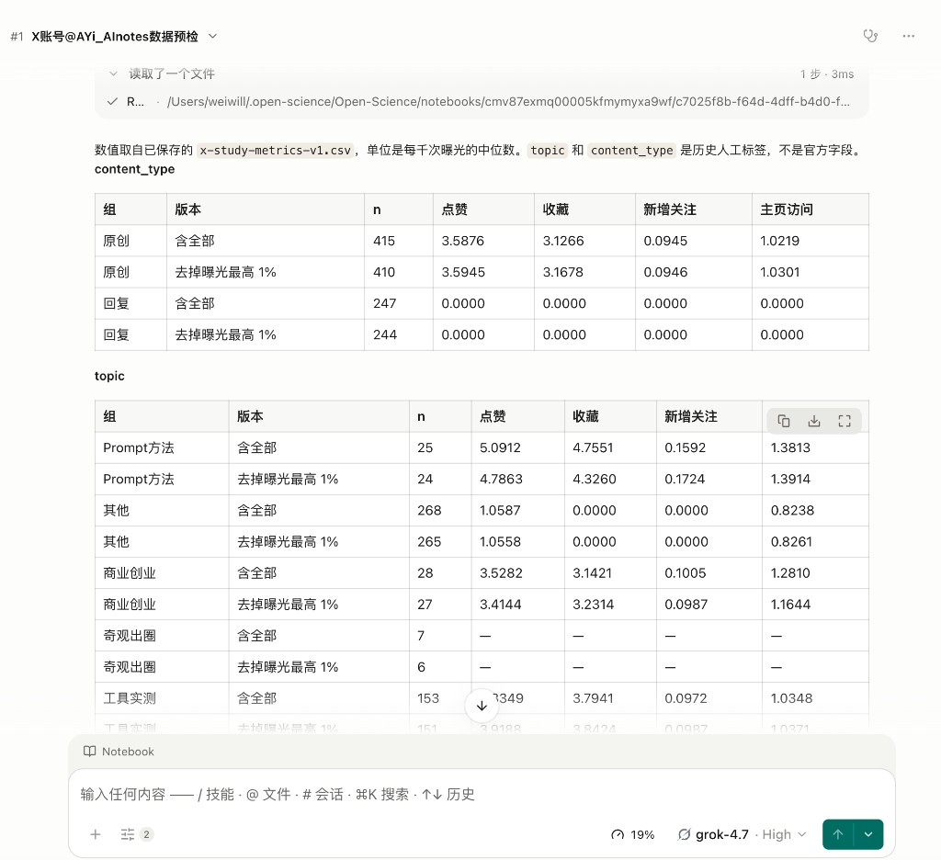Click the plus attach icon
Screen dimensions: 941x860
[x=96, y=834]
